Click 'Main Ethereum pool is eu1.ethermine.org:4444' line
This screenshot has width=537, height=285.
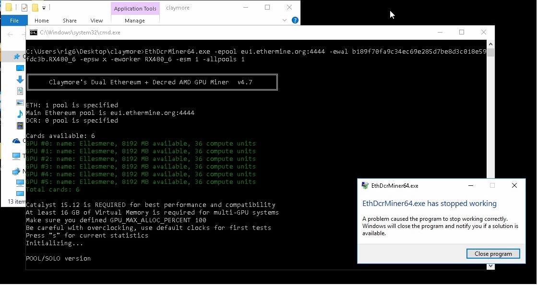click(110, 113)
